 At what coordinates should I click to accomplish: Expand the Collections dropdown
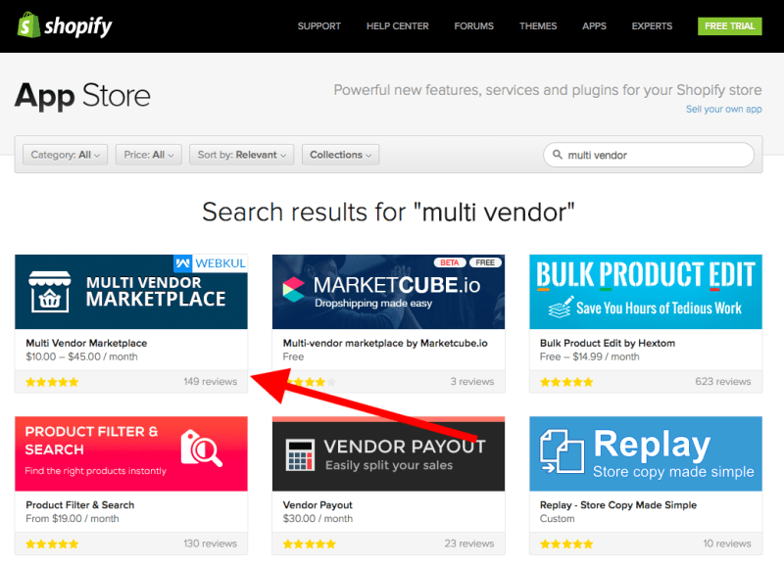tap(340, 155)
